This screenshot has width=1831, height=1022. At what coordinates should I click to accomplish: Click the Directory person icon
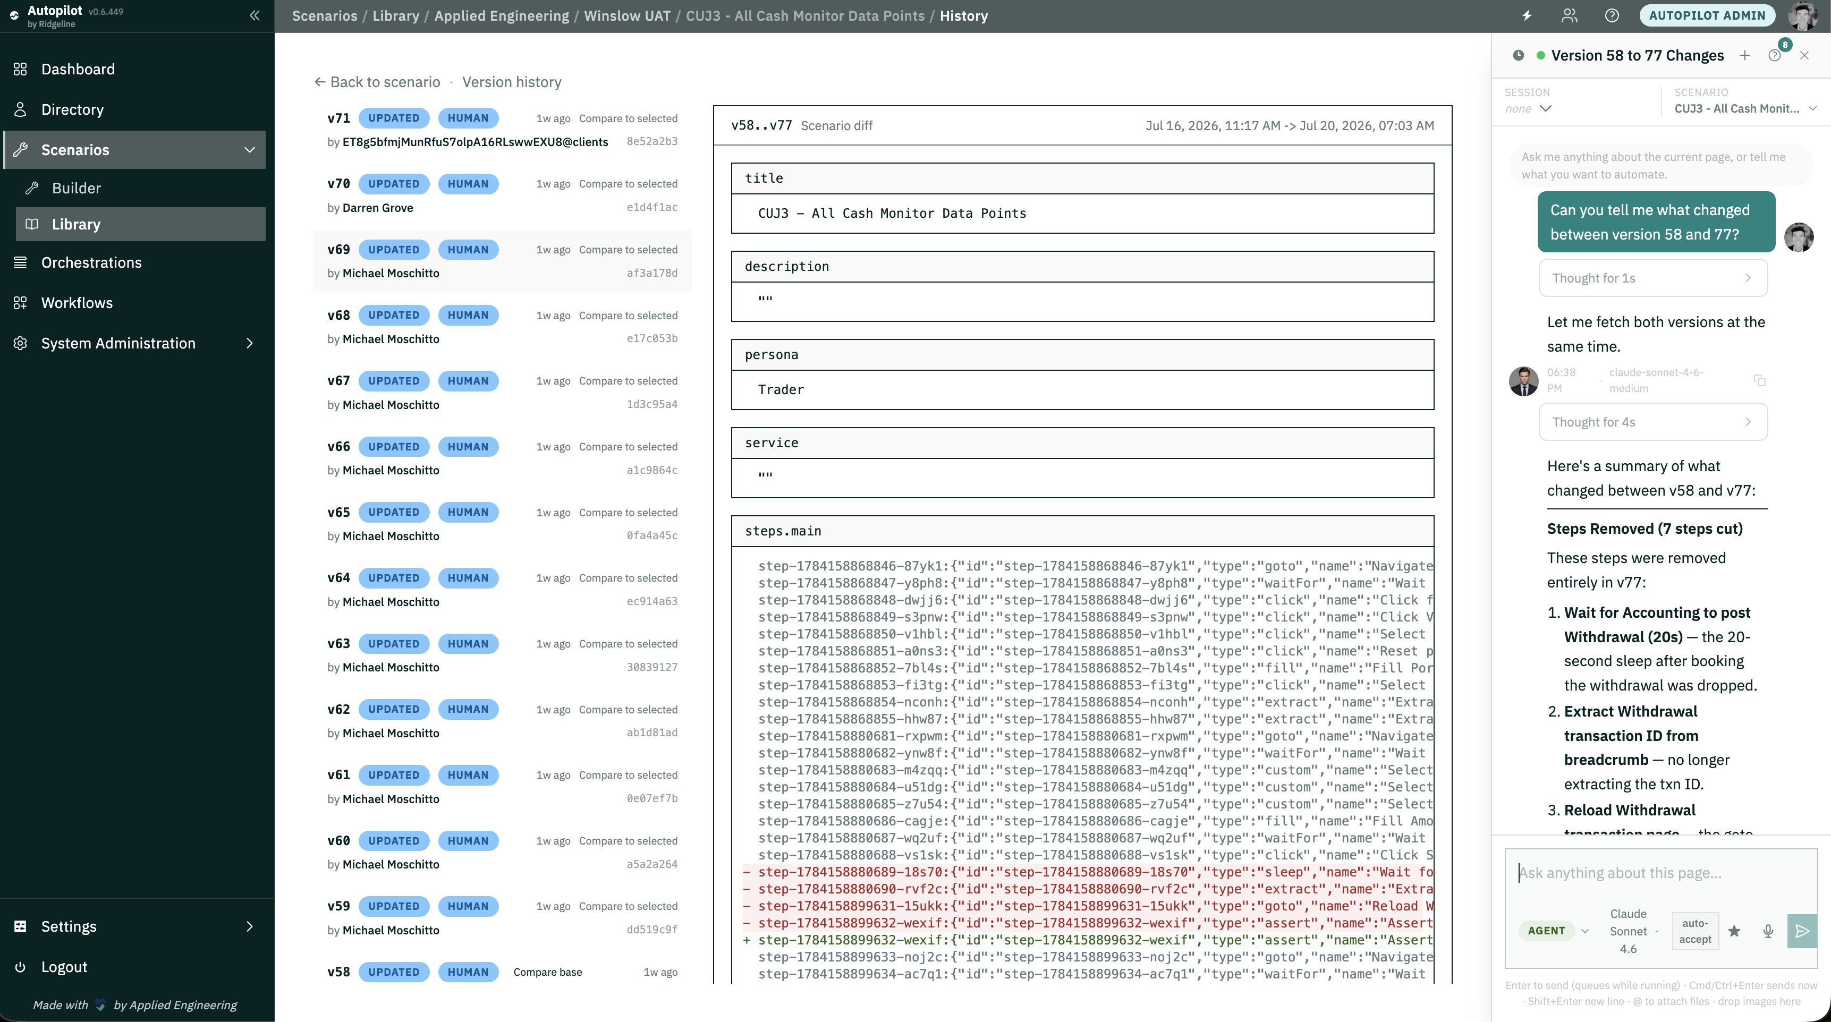pos(20,109)
